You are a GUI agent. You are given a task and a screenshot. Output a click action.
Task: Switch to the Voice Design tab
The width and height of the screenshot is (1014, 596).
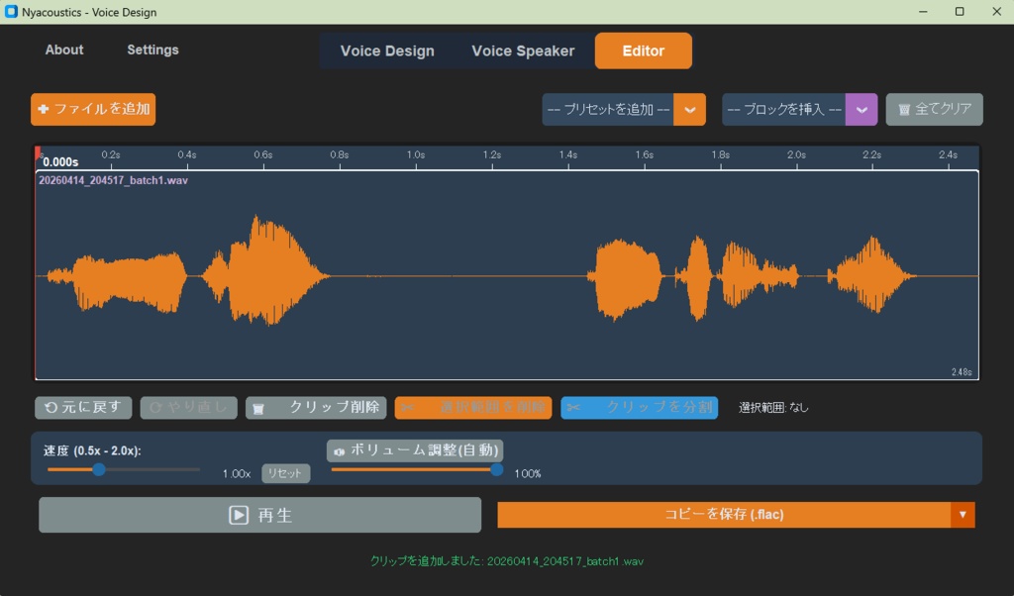coord(387,50)
